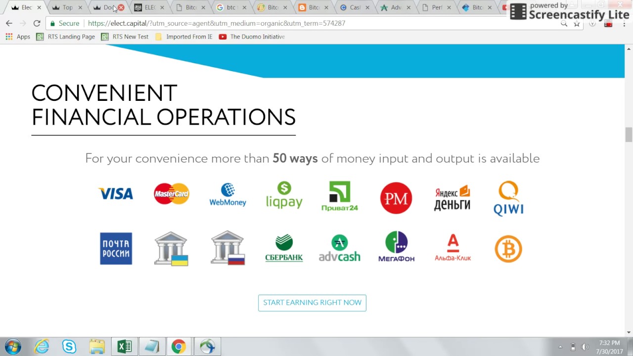Click the МегаФон logo

[396, 246]
